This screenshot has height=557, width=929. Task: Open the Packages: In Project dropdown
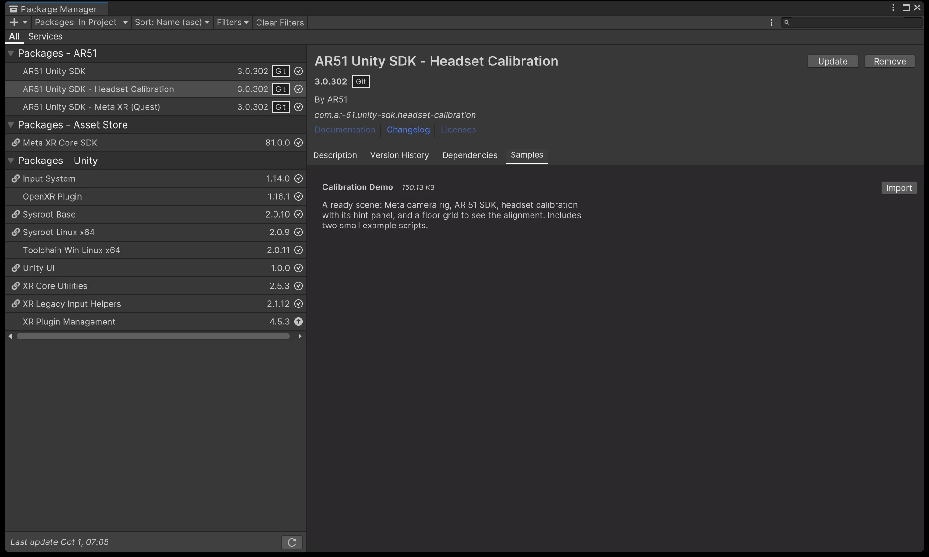[x=81, y=22]
